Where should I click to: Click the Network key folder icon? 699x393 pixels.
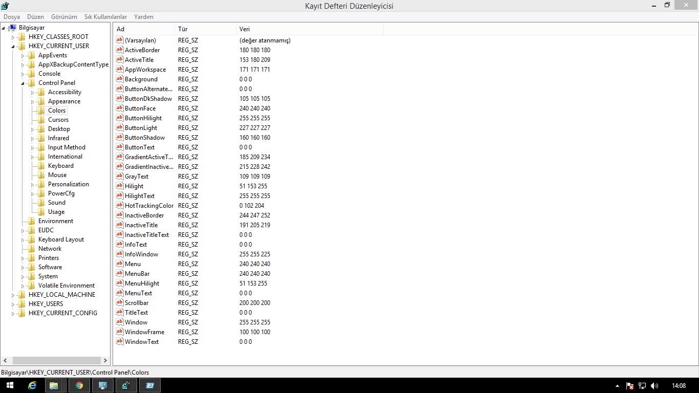click(x=32, y=249)
